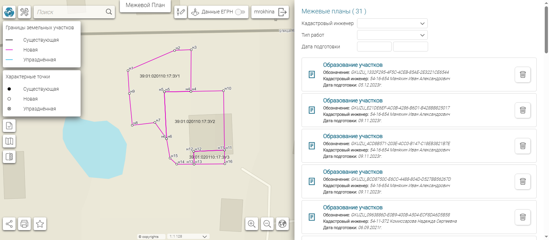
Task: Open the map compare panel icon
Action: click(9, 156)
